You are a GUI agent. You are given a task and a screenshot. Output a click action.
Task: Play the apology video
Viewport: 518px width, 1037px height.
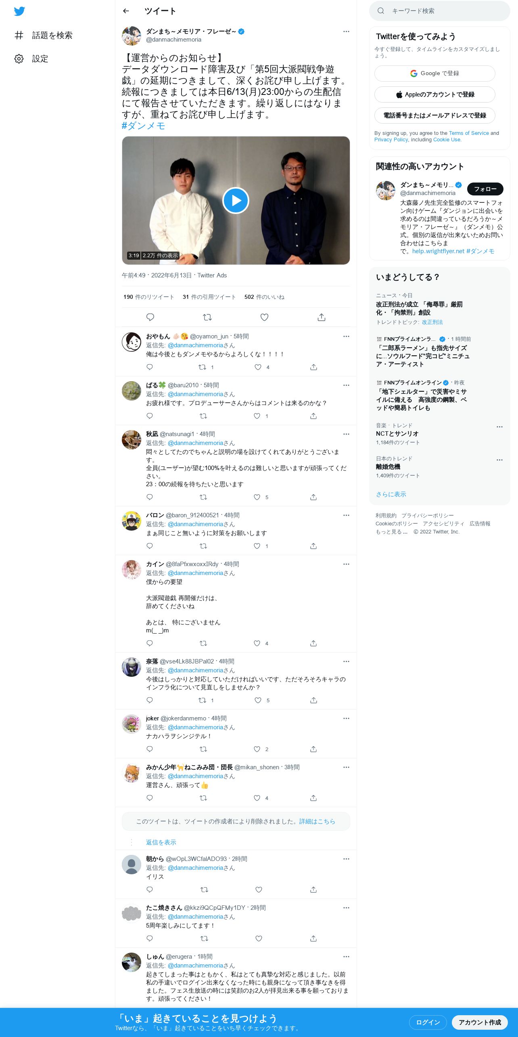tap(236, 200)
